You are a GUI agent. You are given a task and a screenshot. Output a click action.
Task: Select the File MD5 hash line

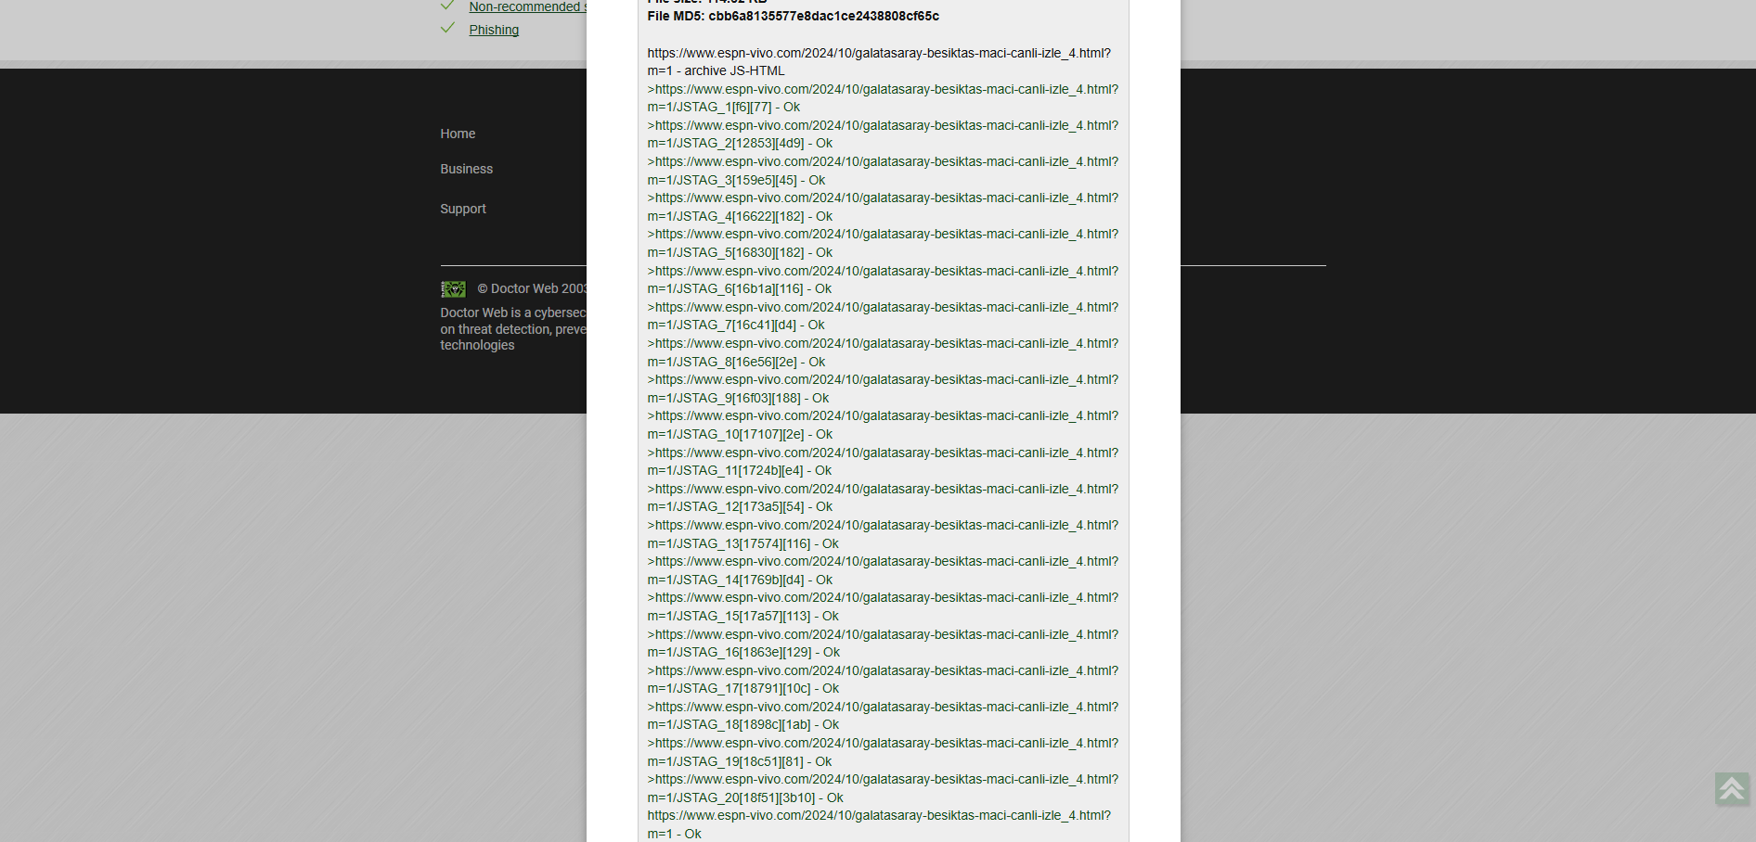[794, 16]
